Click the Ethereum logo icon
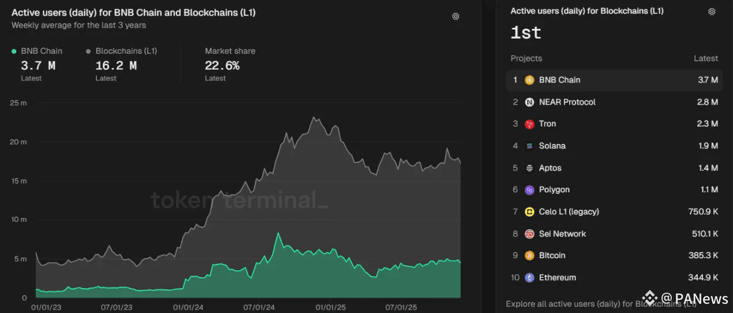Screen dimensions: 733x313 [x=529, y=278]
